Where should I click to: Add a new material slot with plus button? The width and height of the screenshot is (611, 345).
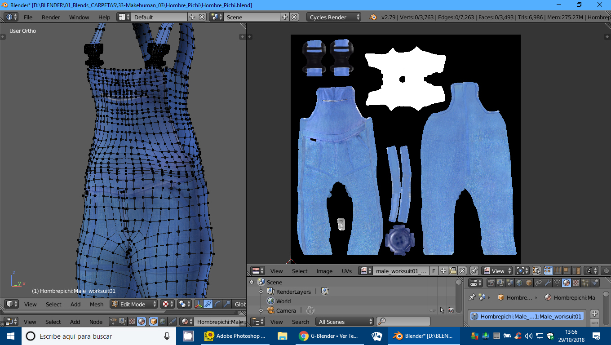pos(594,314)
